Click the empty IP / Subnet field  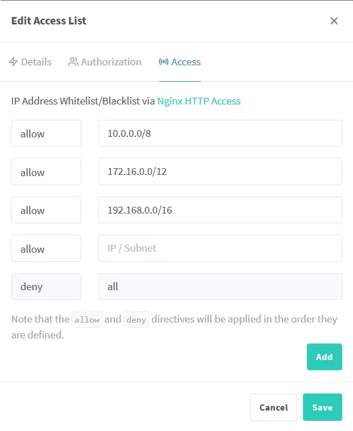pyautogui.click(x=220, y=248)
